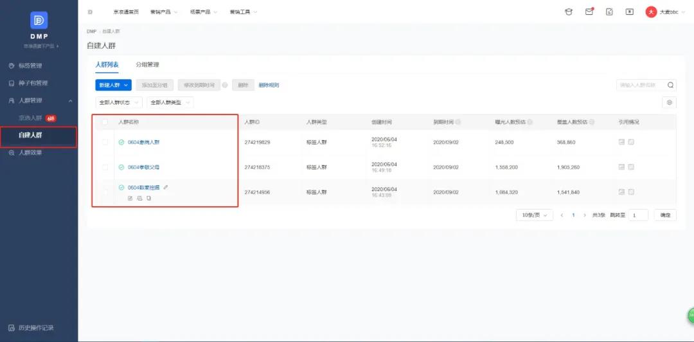Tick the checkbox for 0604惠peng人群 first row

(x=105, y=142)
